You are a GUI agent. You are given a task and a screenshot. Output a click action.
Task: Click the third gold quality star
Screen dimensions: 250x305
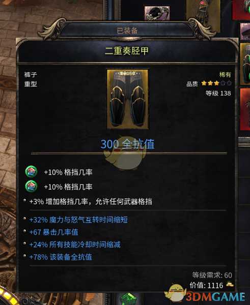click(216, 83)
